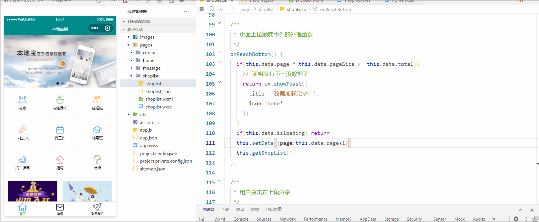Click the element inspector picker icon
Screen dimensions: 539x222
point(202,219)
